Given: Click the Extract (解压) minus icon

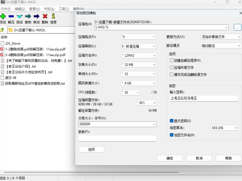Looking at the screenshot, I should (x=11, y=16).
